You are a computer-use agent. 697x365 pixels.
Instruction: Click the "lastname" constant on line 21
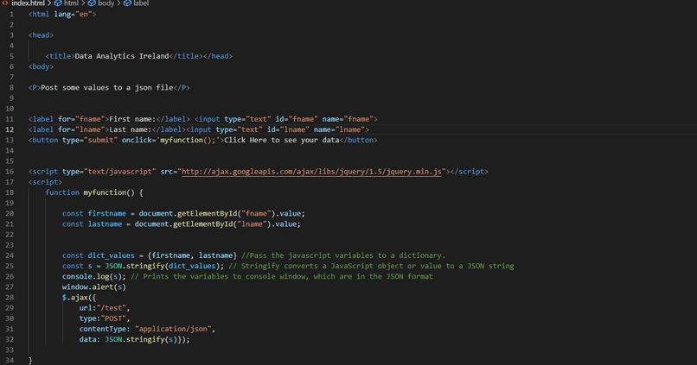coord(105,224)
